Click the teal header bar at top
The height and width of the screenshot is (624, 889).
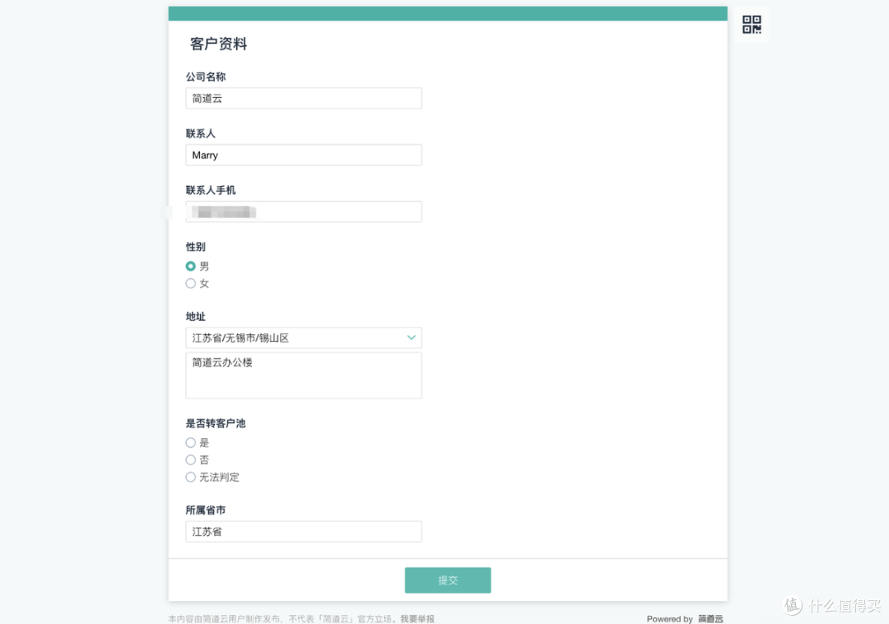[x=447, y=12]
